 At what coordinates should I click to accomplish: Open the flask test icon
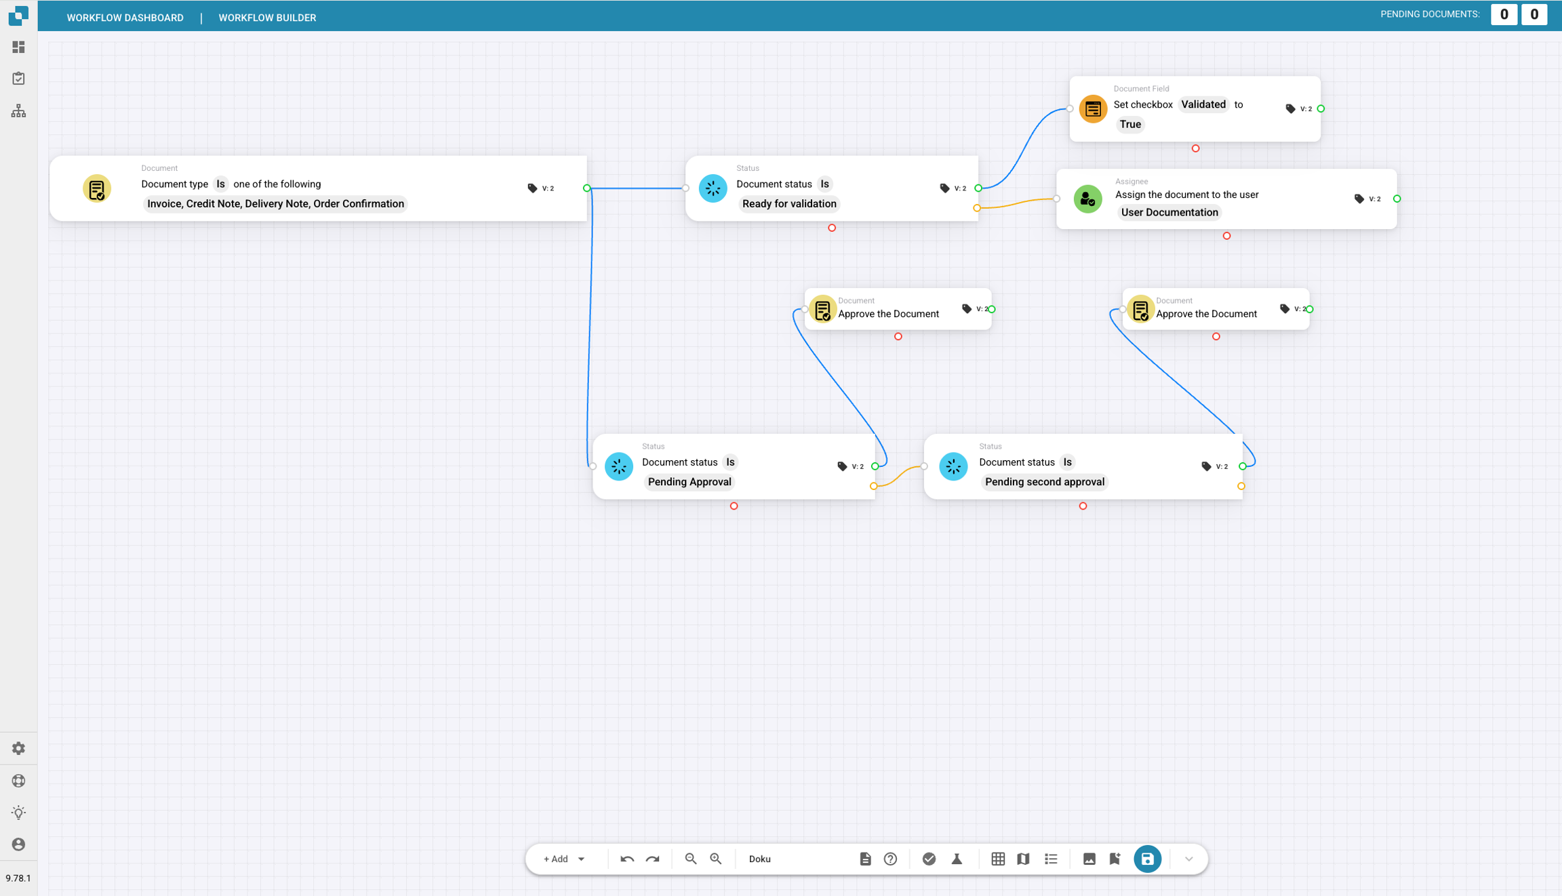pyautogui.click(x=957, y=859)
